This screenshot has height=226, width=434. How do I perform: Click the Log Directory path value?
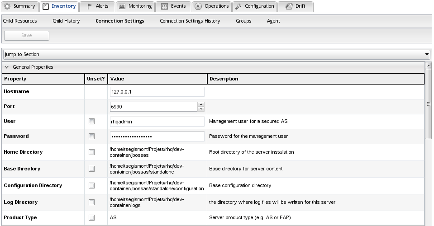[x=147, y=202]
